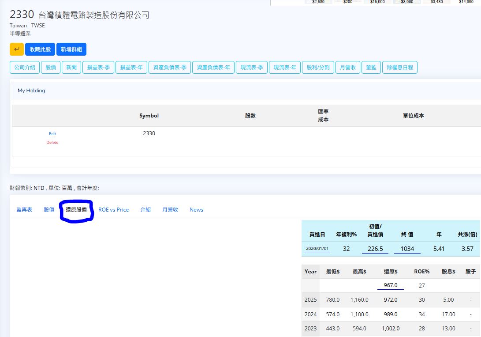Image resolution: width=481 pixels, height=337 pixels.
Task: Open 股利/分割 page
Action: coord(318,67)
